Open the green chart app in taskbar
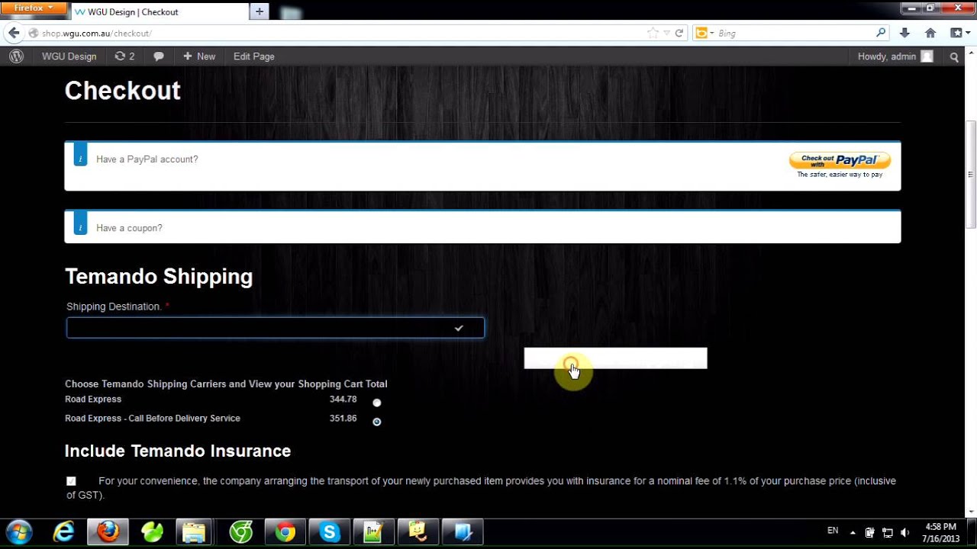This screenshot has width=977, height=549. (x=373, y=531)
